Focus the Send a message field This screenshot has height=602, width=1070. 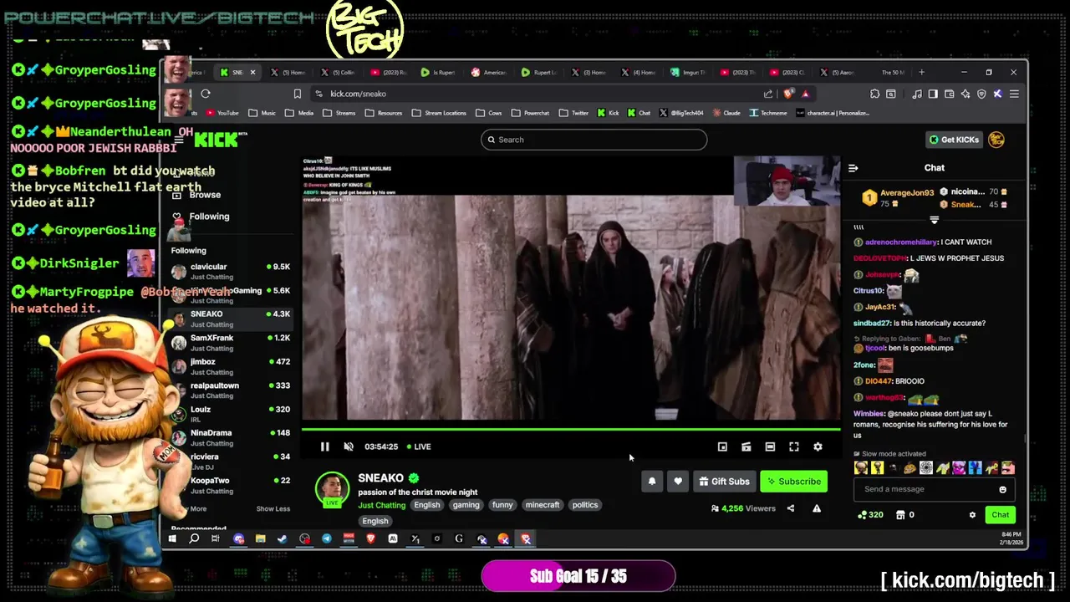tap(934, 489)
